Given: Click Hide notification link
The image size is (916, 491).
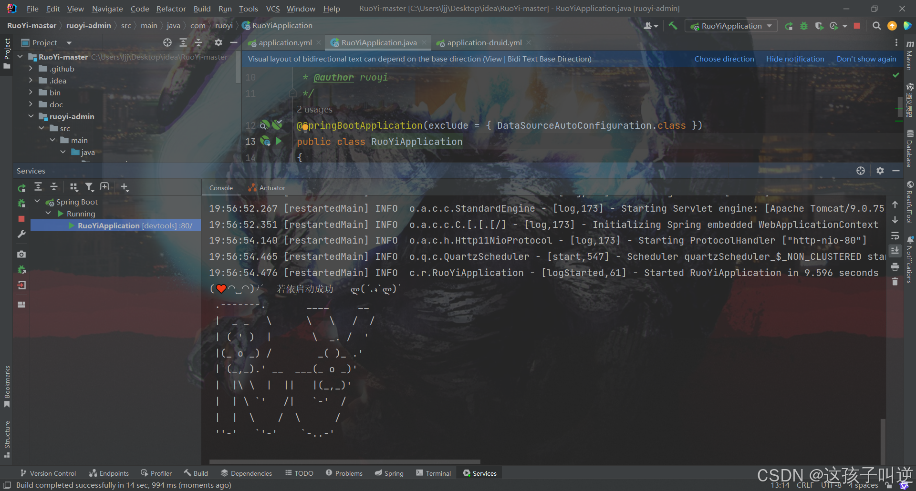Looking at the screenshot, I should coord(795,59).
